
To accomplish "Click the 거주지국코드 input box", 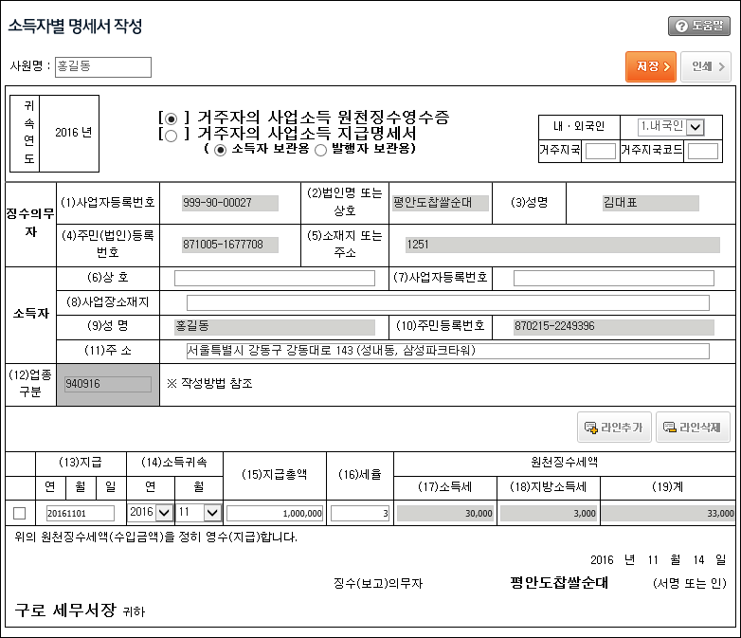I will click(x=703, y=152).
